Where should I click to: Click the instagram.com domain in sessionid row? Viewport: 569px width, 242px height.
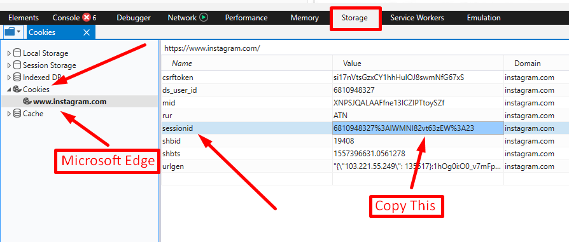[530, 128]
